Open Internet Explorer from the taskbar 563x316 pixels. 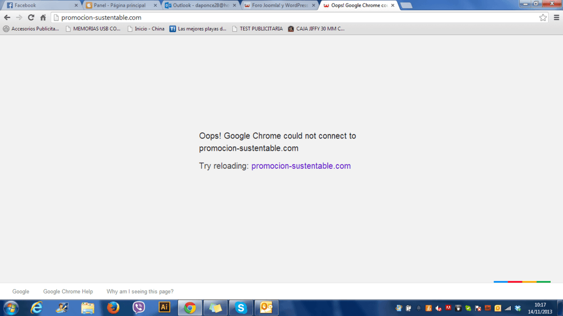coord(37,308)
